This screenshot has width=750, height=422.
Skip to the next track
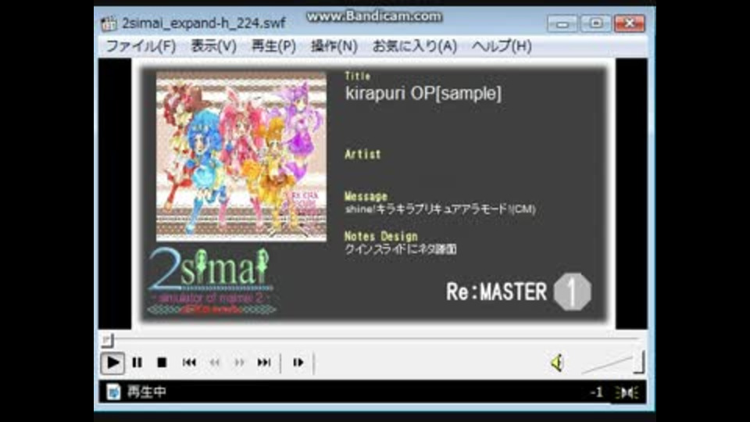(264, 363)
